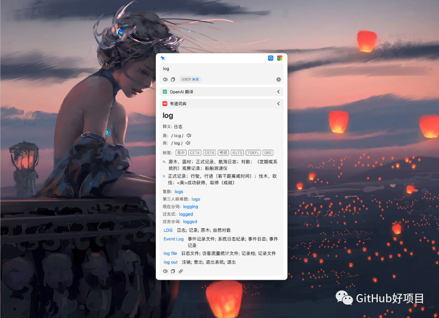Clear the query input with x button

click(x=279, y=79)
